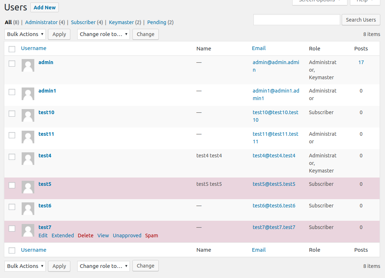Delete the test7 user

(x=86, y=235)
